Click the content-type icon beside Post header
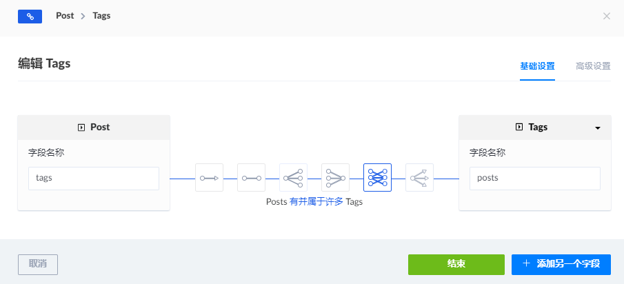Viewport: 624px width, 284px height. click(81, 128)
